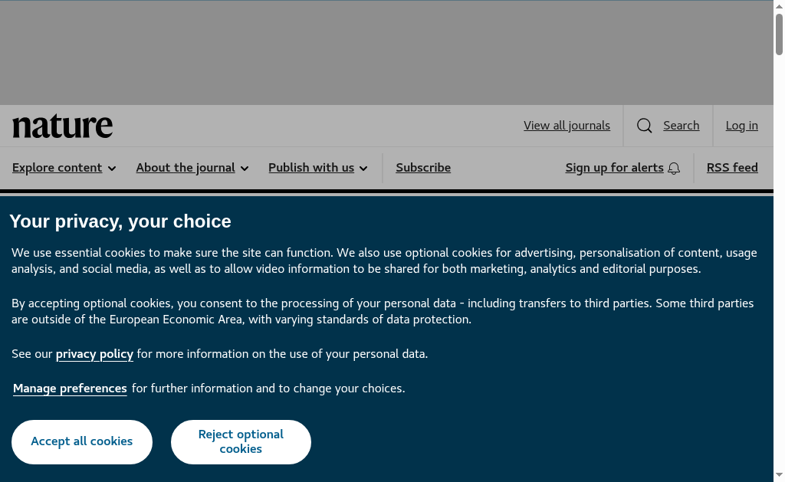Click the vertical scrollbar thumb

point(779,34)
